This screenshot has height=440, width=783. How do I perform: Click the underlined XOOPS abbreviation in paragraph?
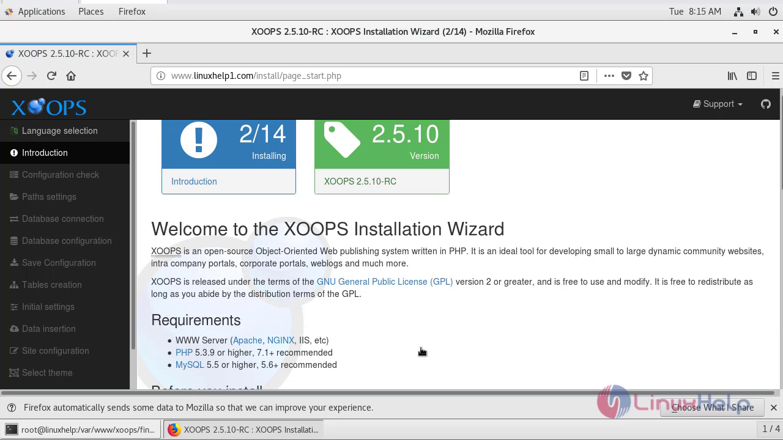click(x=166, y=251)
